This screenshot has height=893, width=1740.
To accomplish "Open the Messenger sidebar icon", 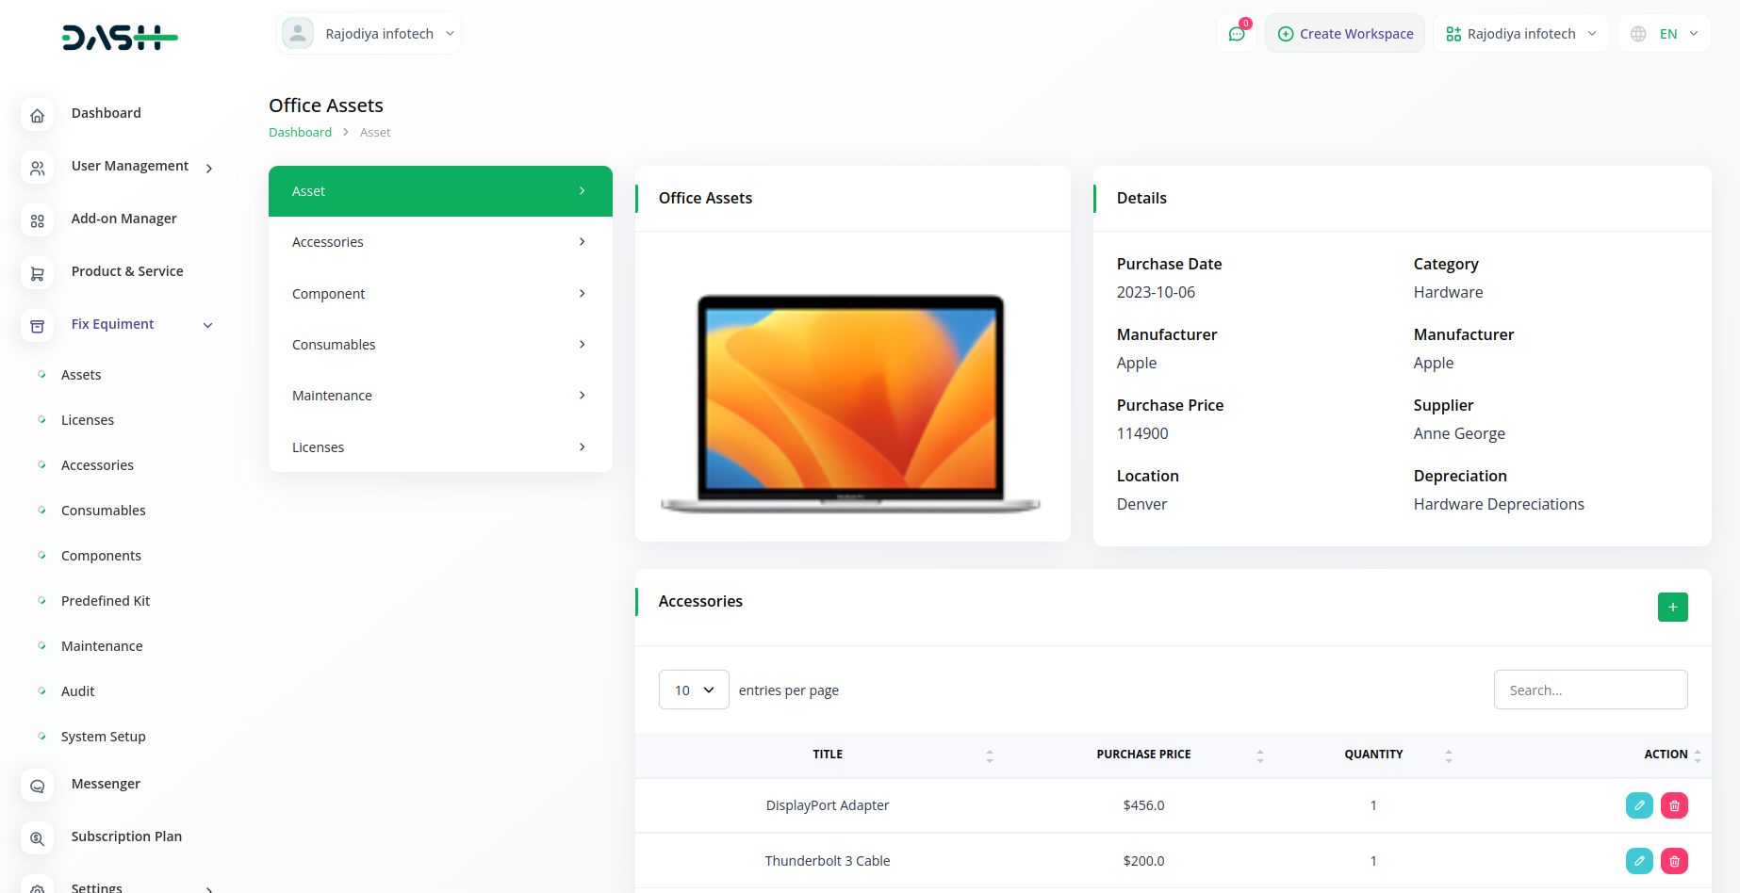I will click(x=38, y=786).
